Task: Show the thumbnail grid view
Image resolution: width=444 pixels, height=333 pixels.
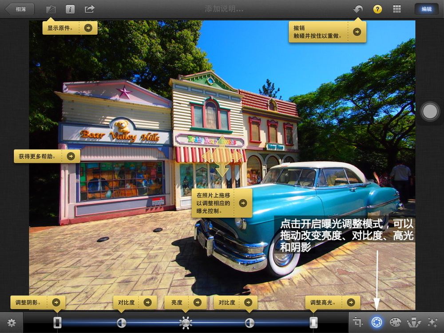Action: [x=397, y=9]
